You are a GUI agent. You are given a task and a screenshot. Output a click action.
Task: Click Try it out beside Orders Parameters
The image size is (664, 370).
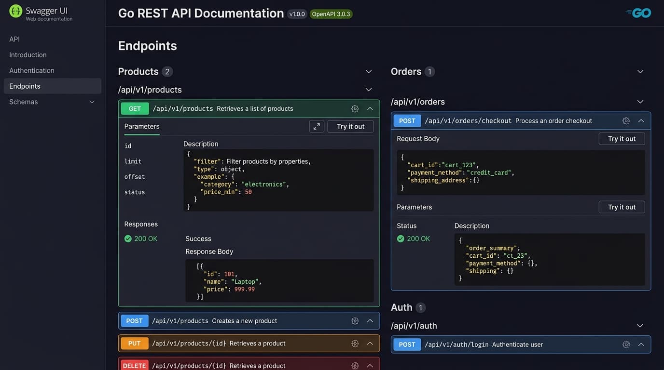(622, 207)
